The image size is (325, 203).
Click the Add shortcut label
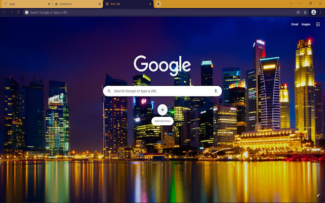tap(162, 121)
